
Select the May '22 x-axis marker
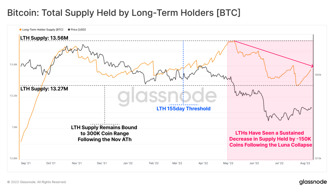228,163
